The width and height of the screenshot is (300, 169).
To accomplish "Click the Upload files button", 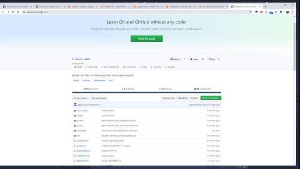I will pyautogui.click(x=183, y=98).
